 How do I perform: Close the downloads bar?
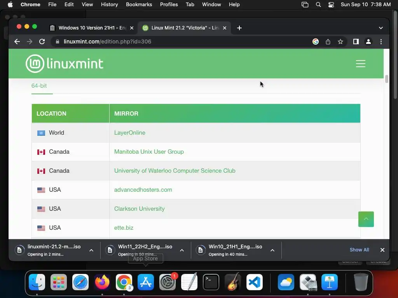tap(382, 250)
